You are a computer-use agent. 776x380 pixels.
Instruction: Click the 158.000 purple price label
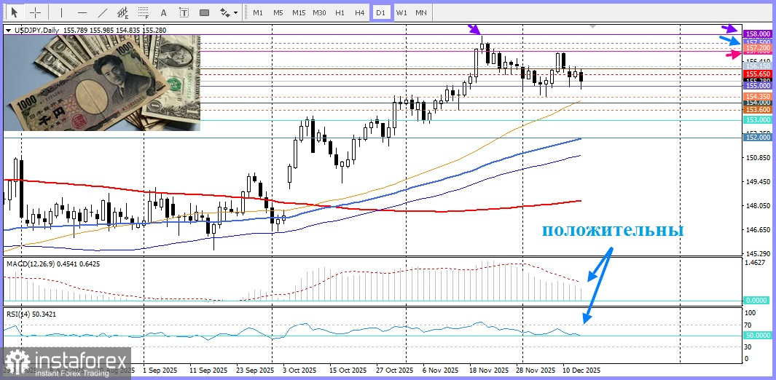(758, 34)
